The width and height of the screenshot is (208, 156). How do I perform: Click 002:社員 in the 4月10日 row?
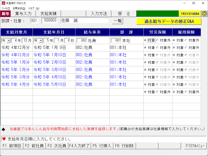pos(84,77)
